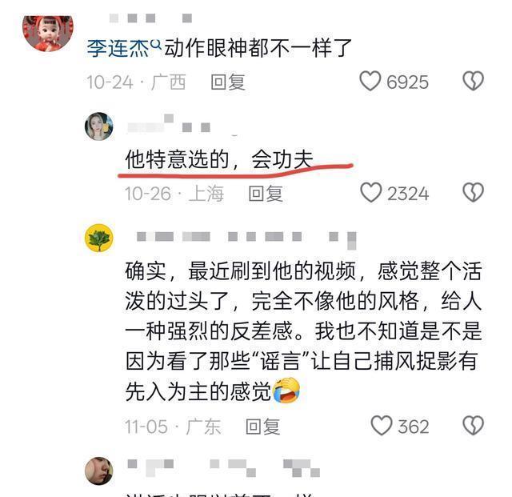The height and width of the screenshot is (497, 512).
Task: Open 李连杰 blue search keyword link
Action: click(118, 49)
